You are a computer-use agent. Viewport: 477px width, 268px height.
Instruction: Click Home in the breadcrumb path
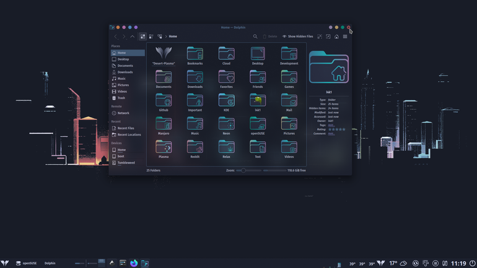click(173, 37)
